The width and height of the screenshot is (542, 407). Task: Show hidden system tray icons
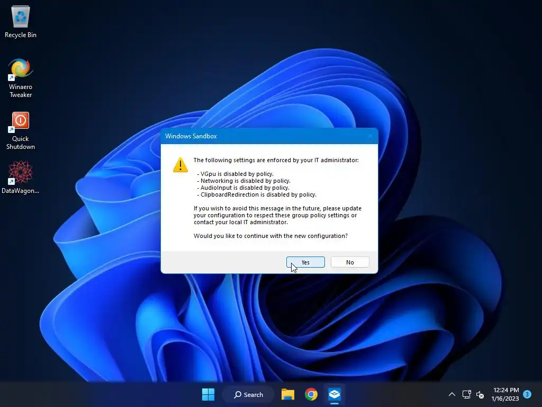452,394
